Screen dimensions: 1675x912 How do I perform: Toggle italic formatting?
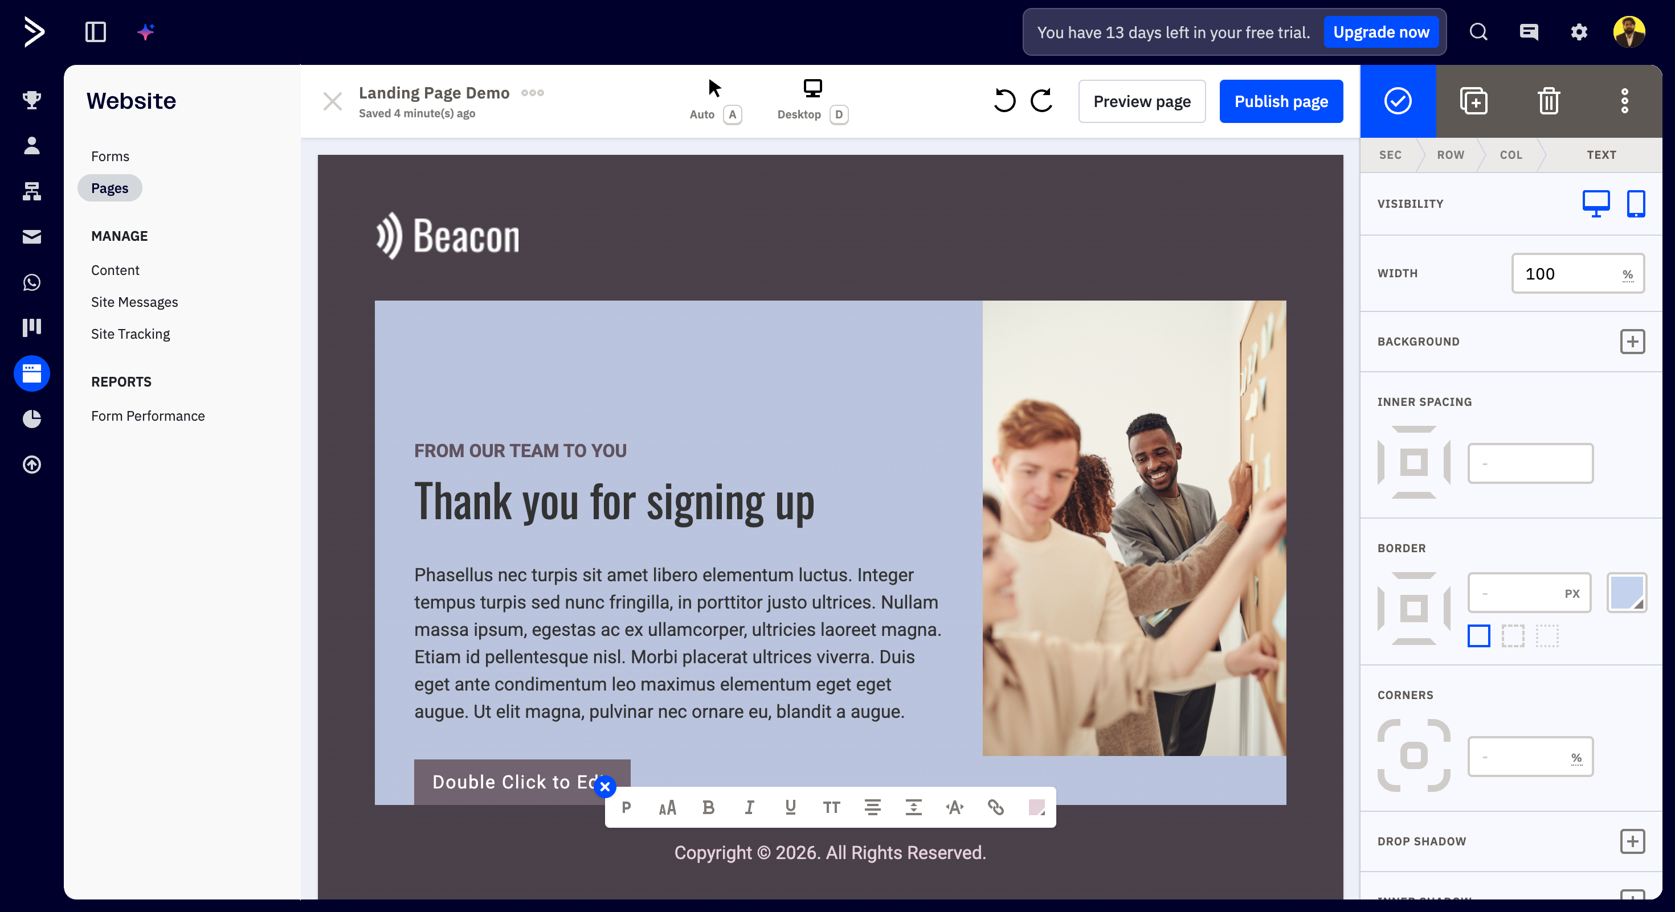click(x=749, y=807)
